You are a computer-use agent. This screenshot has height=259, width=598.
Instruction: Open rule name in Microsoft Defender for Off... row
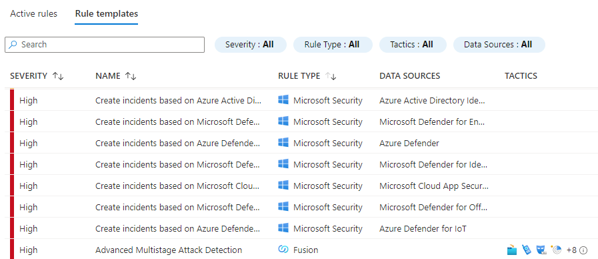tap(178, 208)
